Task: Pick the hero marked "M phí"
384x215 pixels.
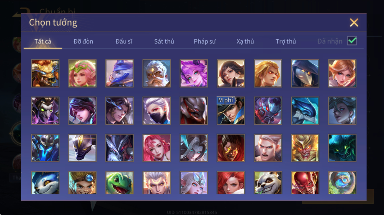Action: pos(231,111)
